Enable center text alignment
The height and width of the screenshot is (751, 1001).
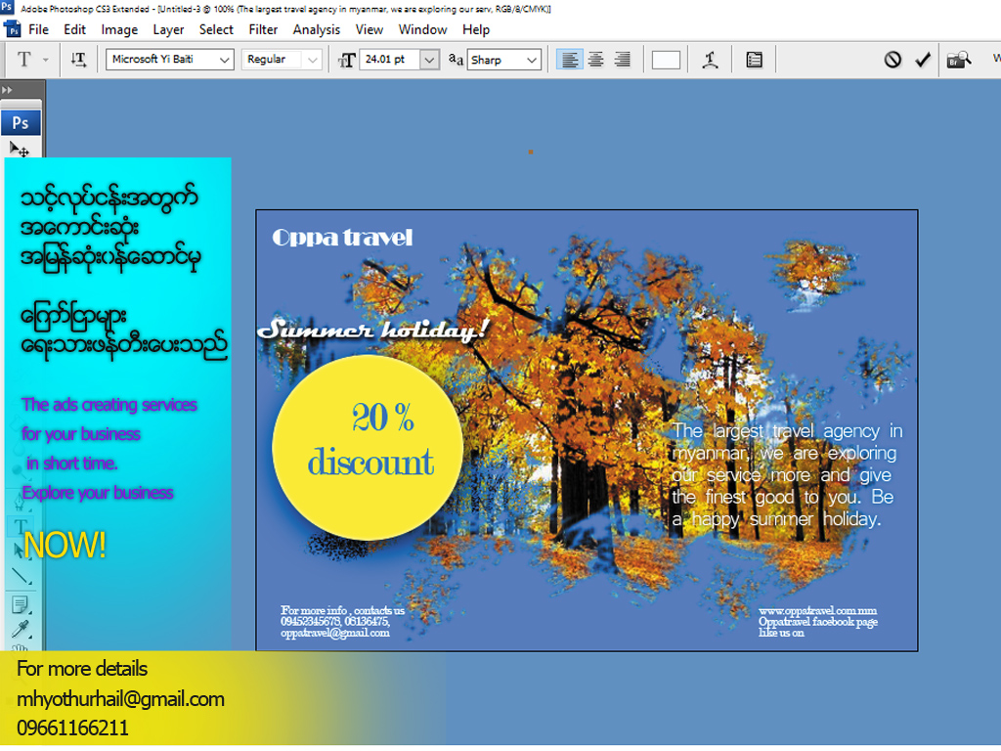pos(595,59)
